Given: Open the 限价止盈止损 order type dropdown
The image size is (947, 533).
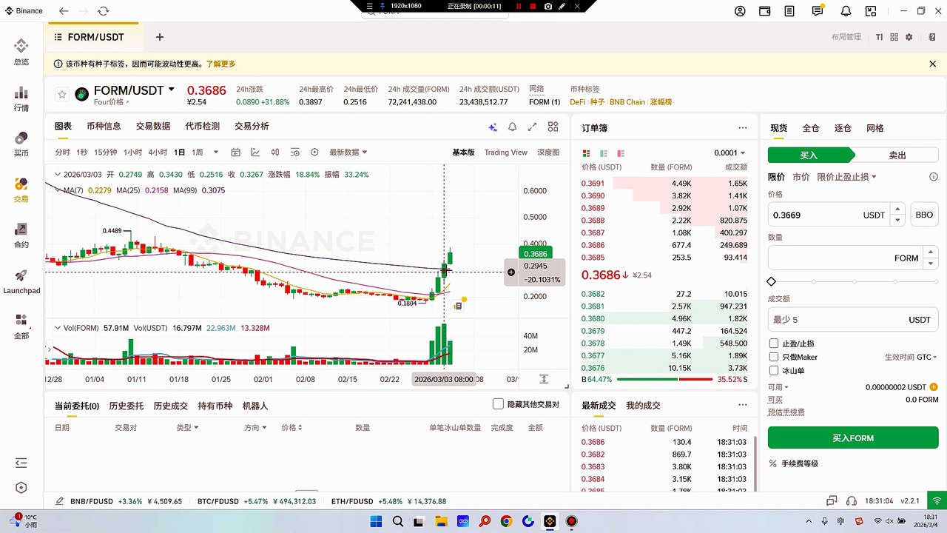Looking at the screenshot, I should (x=847, y=177).
